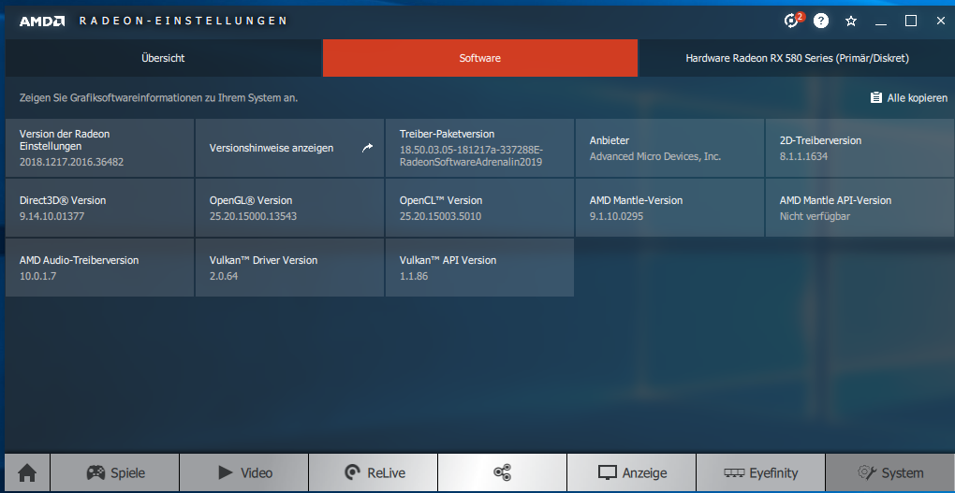The image size is (955, 493).
Task: Open the ReLive section
Action: (374, 473)
